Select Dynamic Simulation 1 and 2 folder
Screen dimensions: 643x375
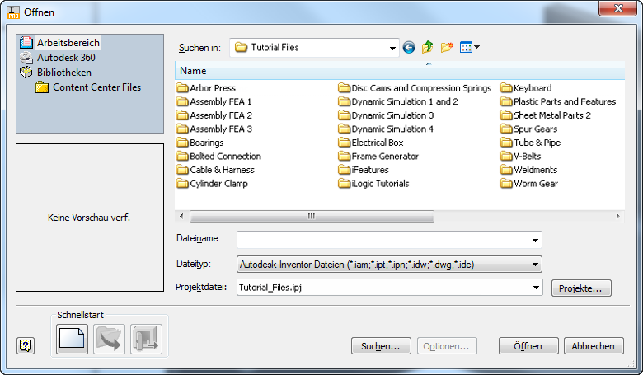click(398, 101)
